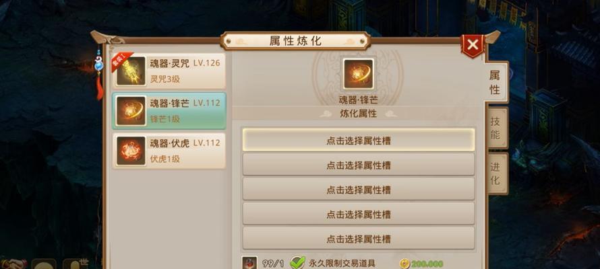Click the large 魂器·锋芒 preview icon
This screenshot has width=600, height=269.
tap(359, 74)
